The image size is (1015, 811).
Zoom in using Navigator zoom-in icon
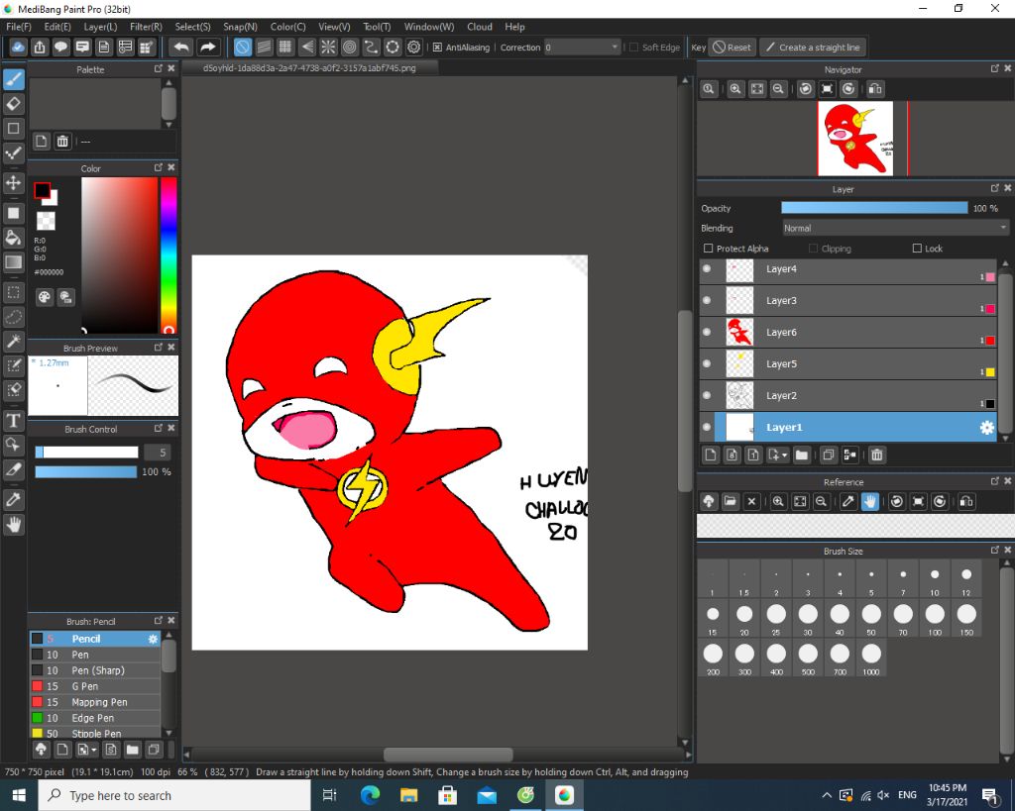pyautogui.click(x=735, y=89)
